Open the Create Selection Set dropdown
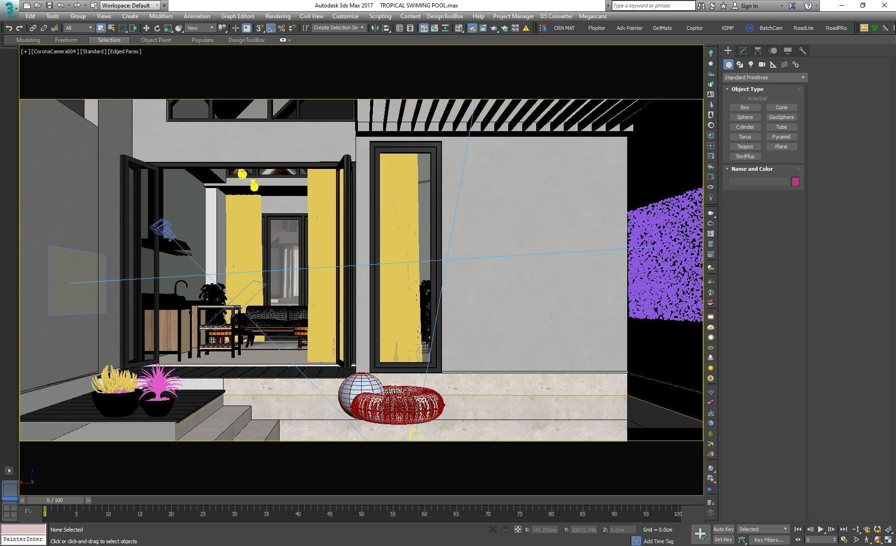 [338, 28]
